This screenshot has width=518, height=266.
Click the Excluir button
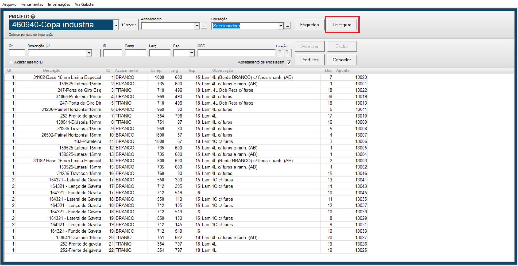342,46
